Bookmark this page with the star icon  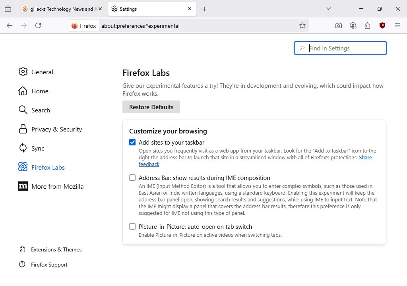(x=302, y=25)
